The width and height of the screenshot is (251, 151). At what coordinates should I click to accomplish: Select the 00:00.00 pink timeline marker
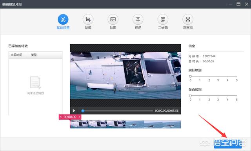coord(70,117)
